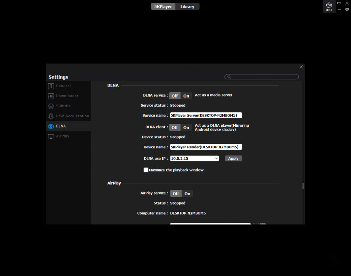Image resolution: width=351 pixels, height=276 pixels.
Task: Click the dlna icon in top-right corner
Action: tap(329, 6)
